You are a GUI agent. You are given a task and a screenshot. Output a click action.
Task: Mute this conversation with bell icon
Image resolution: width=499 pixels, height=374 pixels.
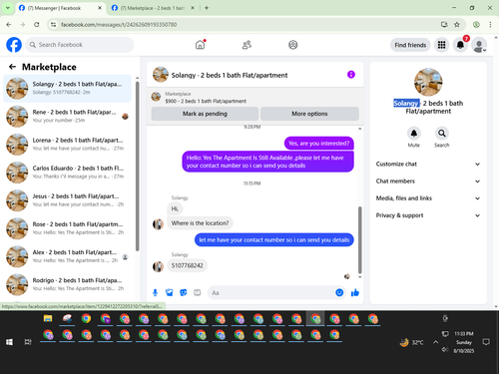tap(414, 134)
